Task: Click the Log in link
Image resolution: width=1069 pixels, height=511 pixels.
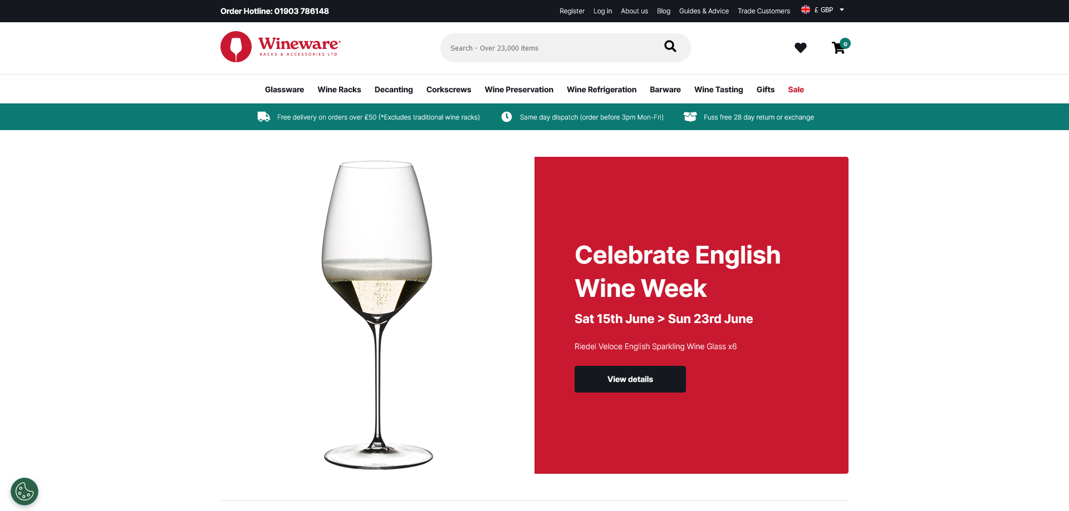Action: tap(602, 11)
